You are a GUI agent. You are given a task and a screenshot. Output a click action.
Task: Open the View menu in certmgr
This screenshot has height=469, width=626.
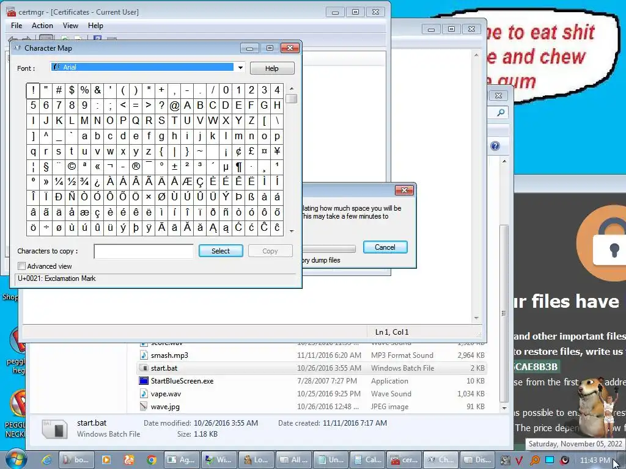click(x=70, y=26)
